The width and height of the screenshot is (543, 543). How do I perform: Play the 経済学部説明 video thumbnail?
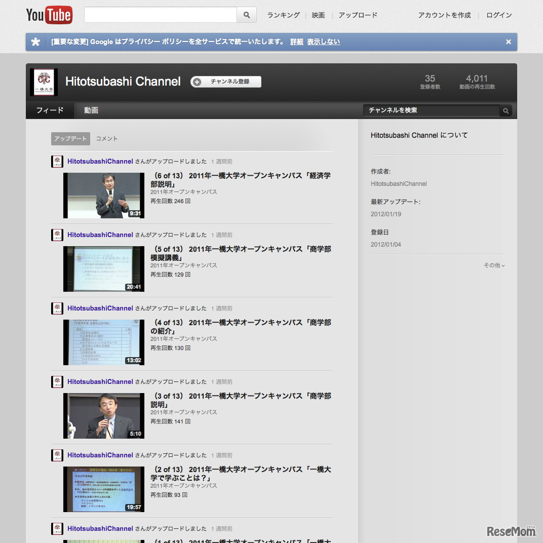click(x=103, y=196)
